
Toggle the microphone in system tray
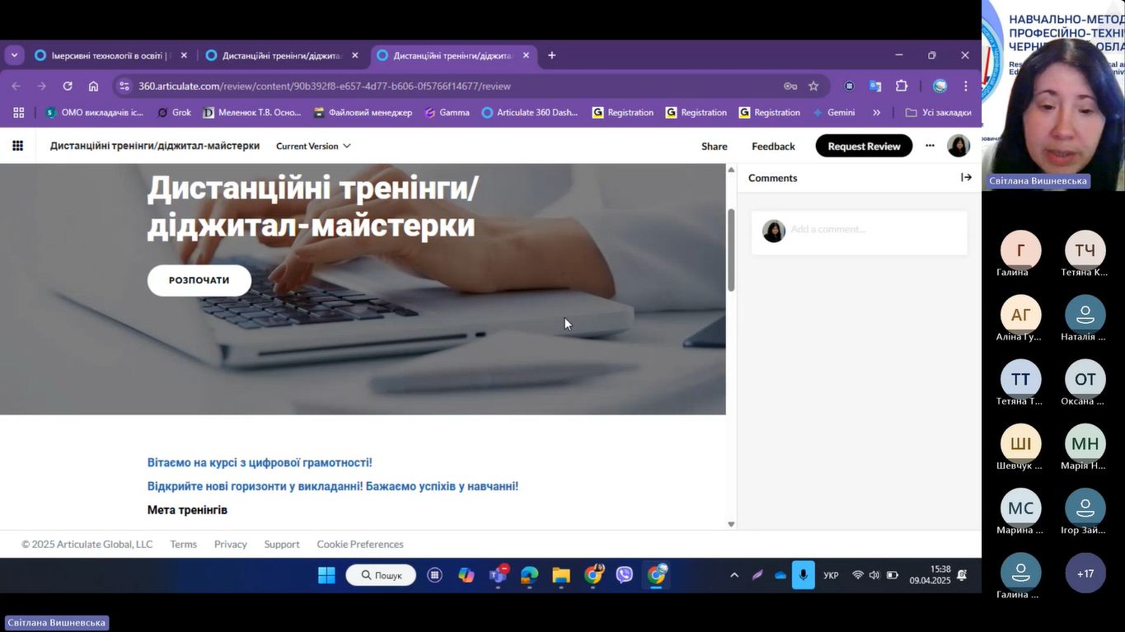pyautogui.click(x=803, y=575)
